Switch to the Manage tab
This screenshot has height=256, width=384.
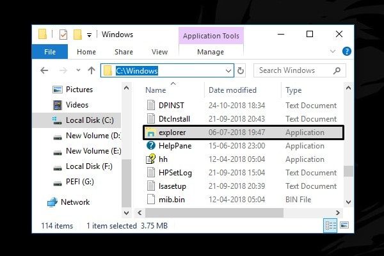211,52
